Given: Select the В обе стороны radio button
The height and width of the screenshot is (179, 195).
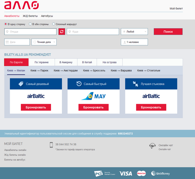Looking at the screenshot, I should tap(30, 24).
